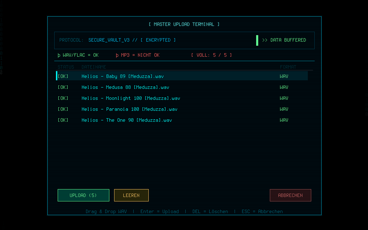Click the ABBRECHEN button
368x230 pixels.
pos(290,195)
